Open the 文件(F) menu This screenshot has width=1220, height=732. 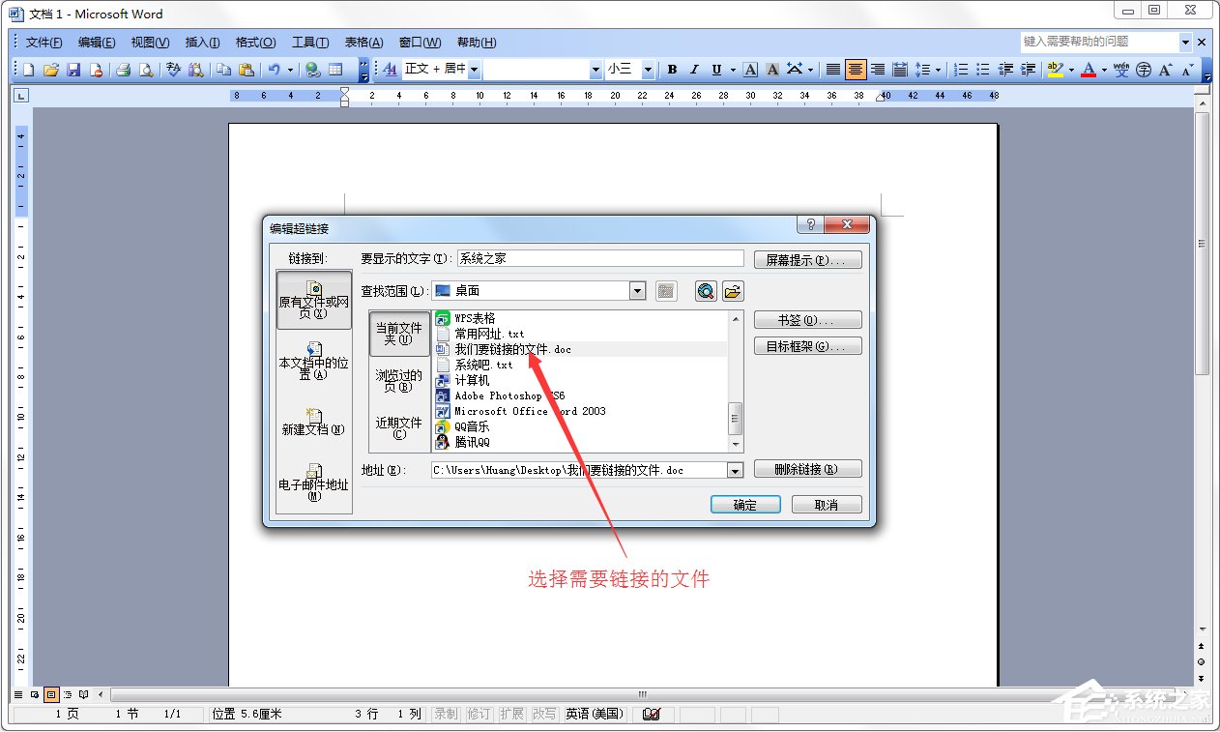[x=44, y=43]
